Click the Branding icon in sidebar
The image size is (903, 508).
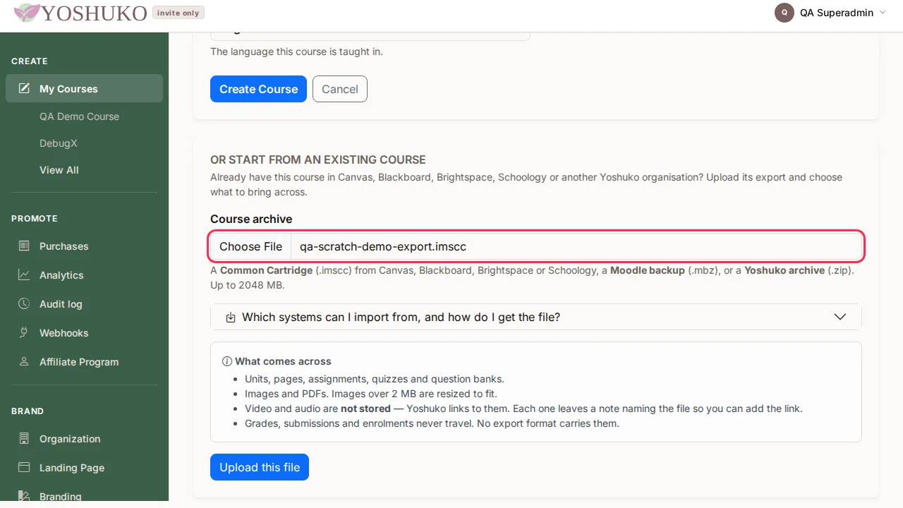pyautogui.click(x=24, y=496)
